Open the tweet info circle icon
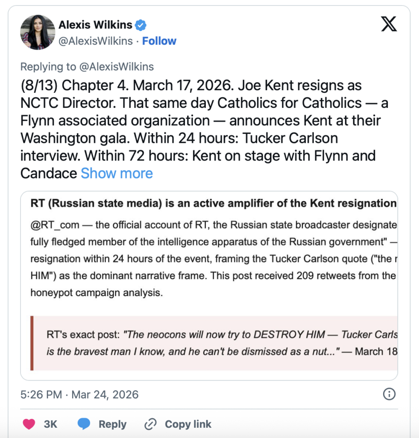Image resolution: width=419 pixels, height=438 pixels. pyautogui.click(x=389, y=394)
